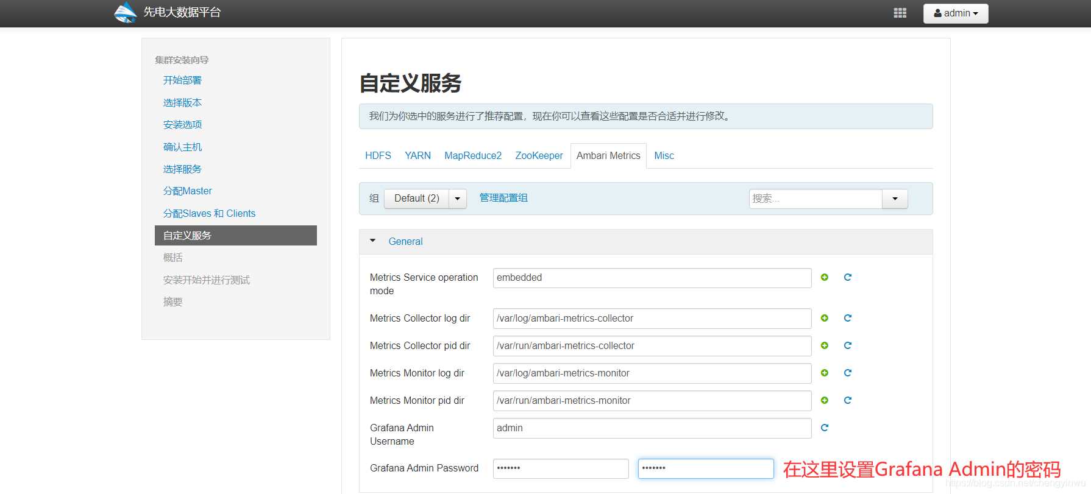Click the 摘要 step
1091x494 pixels.
[x=172, y=302]
